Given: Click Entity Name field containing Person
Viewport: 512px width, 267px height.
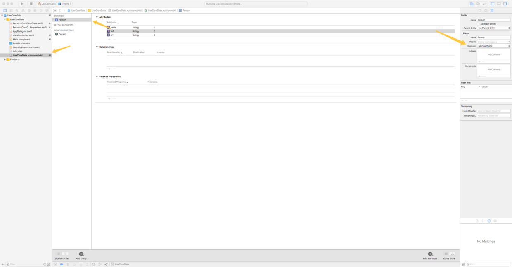Looking at the screenshot, I should [x=494, y=20].
